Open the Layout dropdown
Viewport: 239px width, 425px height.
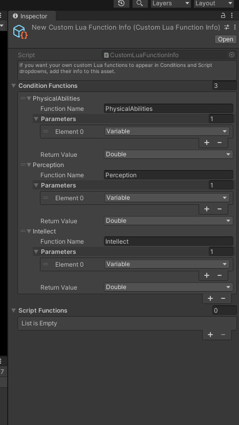tap(214, 3)
